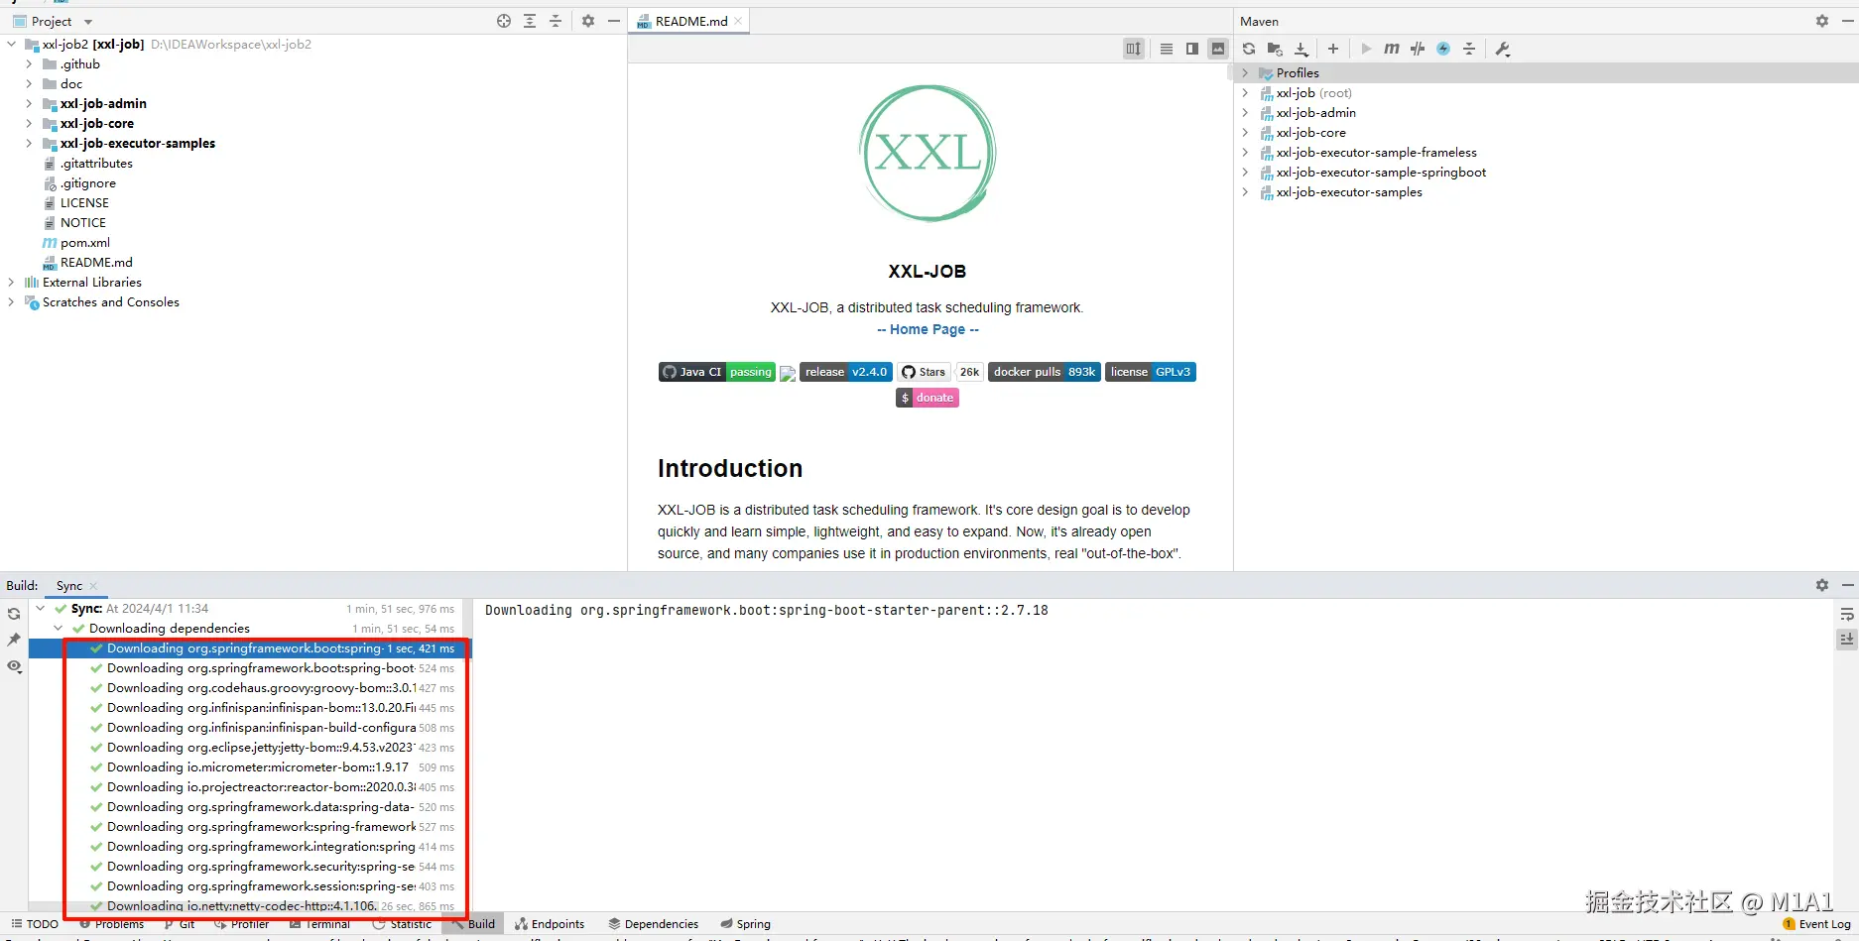
Task: Add a Maven project with plus icon
Action: pyautogui.click(x=1333, y=49)
